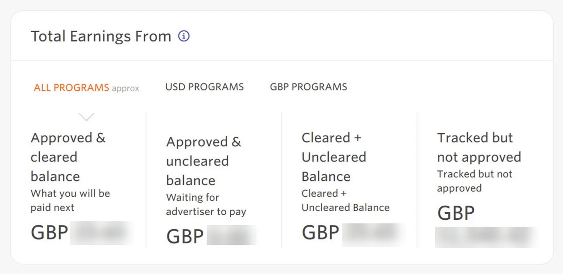The image size is (563, 274).
Task: Switch to the USD PROGRAMS tab
Action: pos(204,87)
